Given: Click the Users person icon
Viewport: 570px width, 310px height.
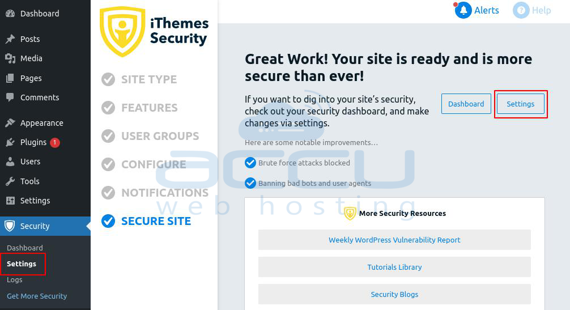Looking at the screenshot, I should [x=10, y=162].
